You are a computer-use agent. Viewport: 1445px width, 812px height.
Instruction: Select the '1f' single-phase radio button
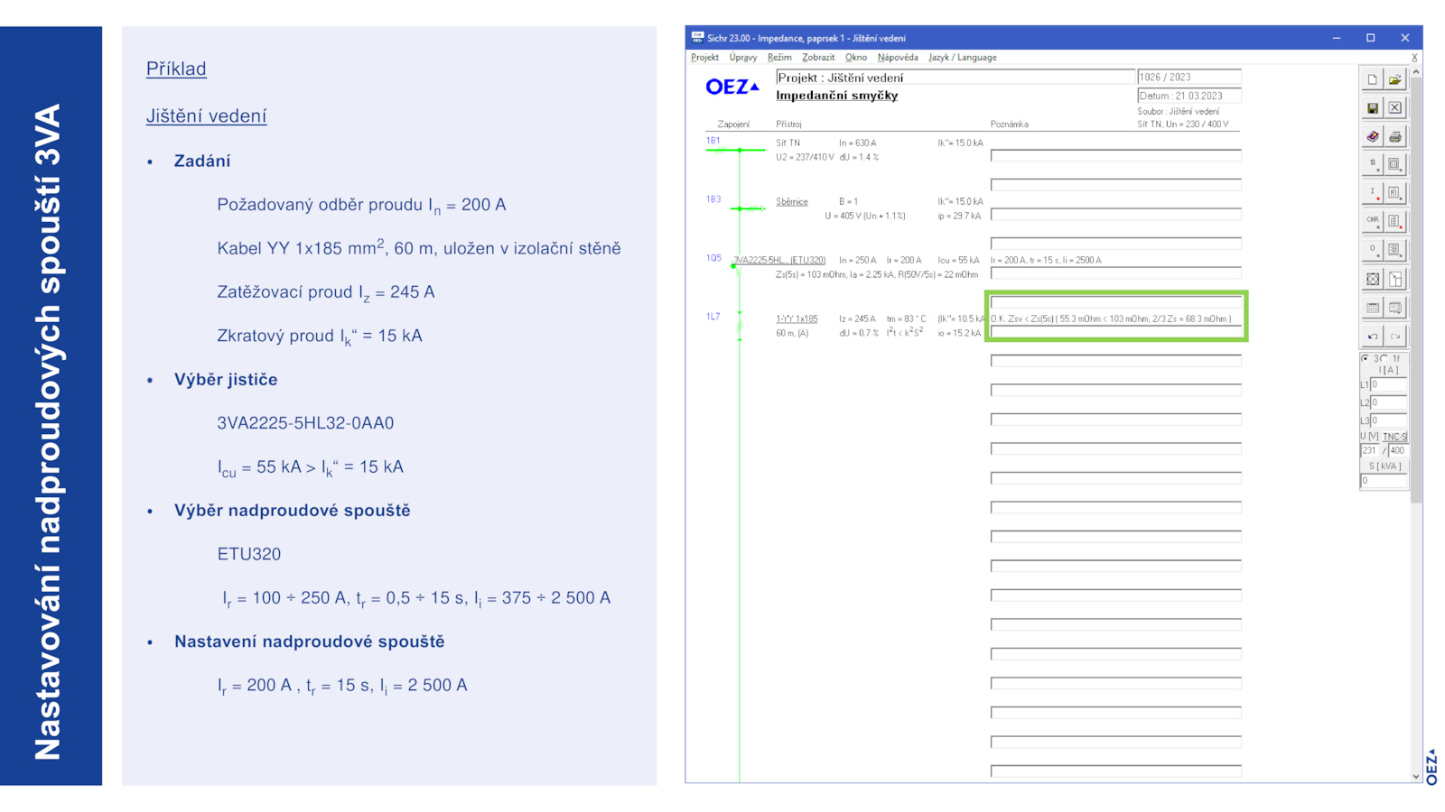1384,358
